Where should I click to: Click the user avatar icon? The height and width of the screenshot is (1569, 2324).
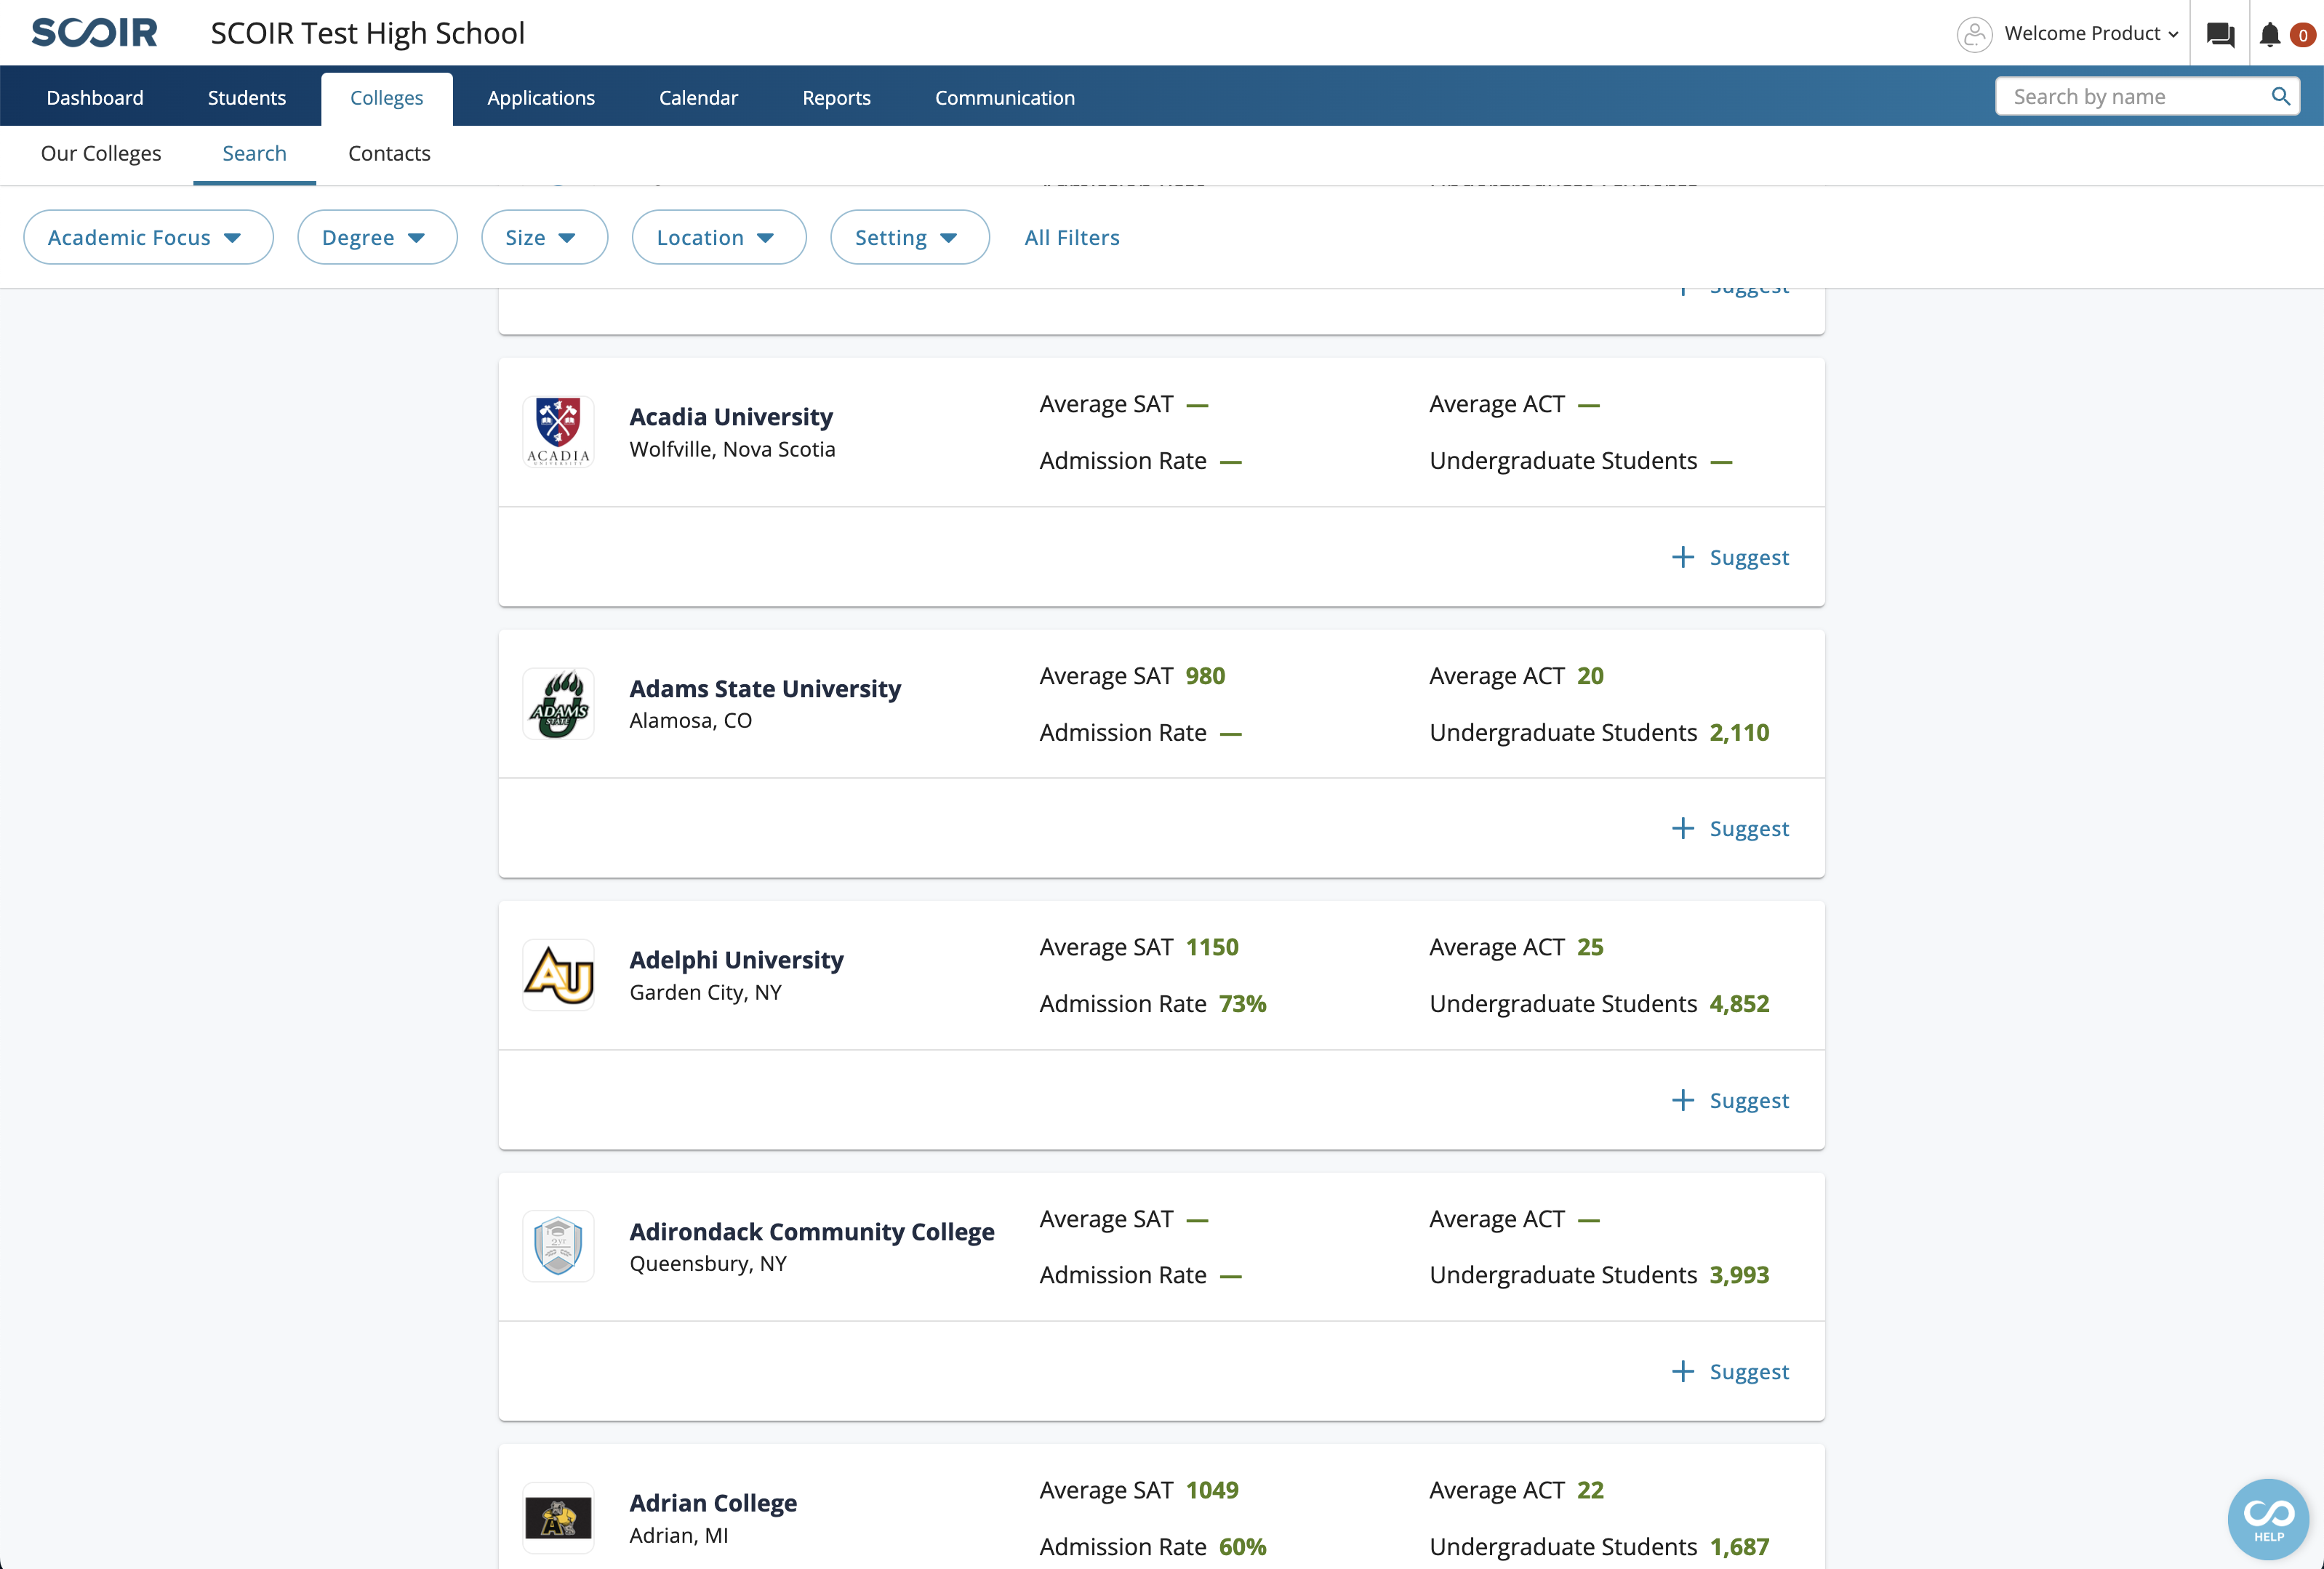[1974, 34]
